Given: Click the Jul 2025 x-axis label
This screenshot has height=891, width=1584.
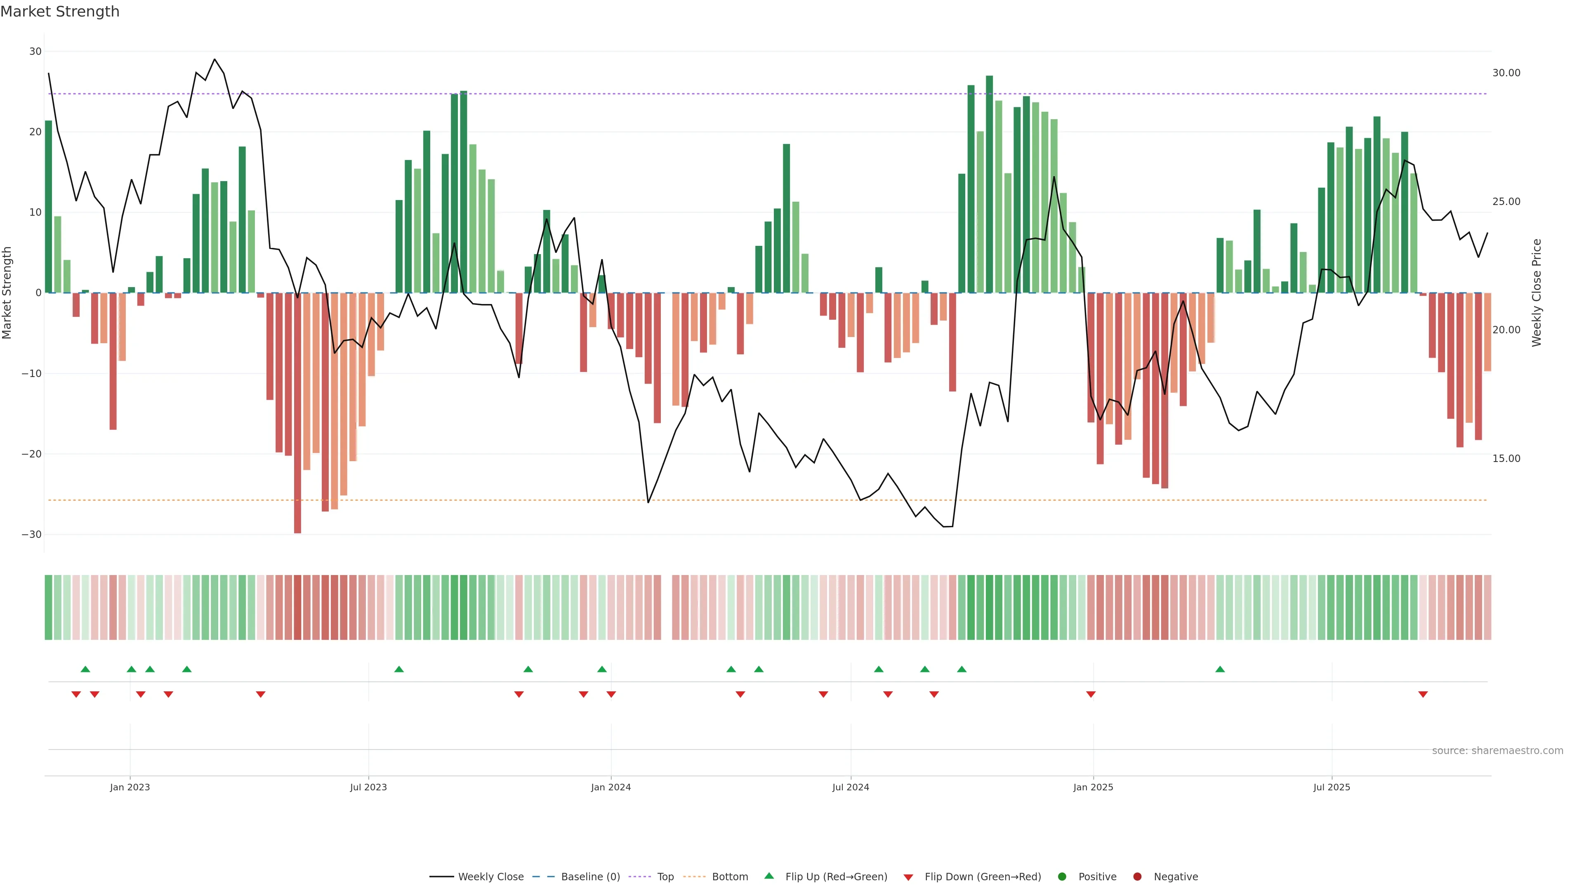Looking at the screenshot, I should tap(1331, 787).
